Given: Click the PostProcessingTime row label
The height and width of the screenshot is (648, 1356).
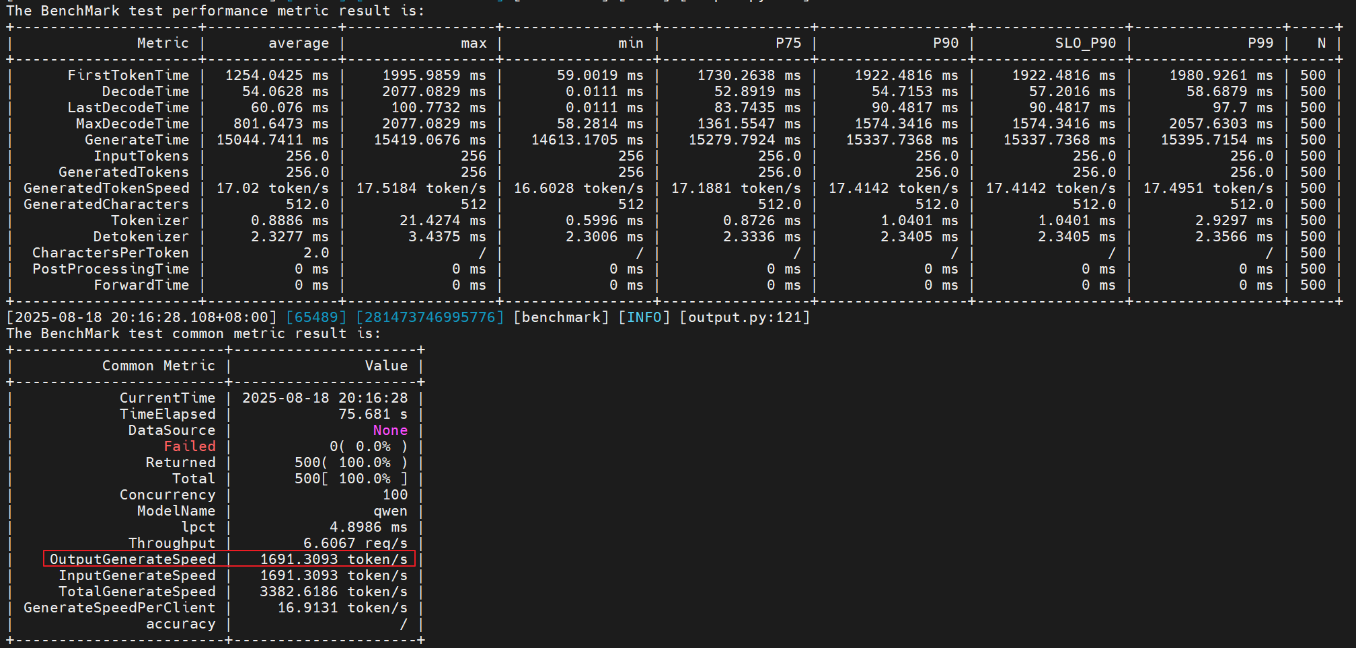Looking at the screenshot, I should [x=111, y=269].
